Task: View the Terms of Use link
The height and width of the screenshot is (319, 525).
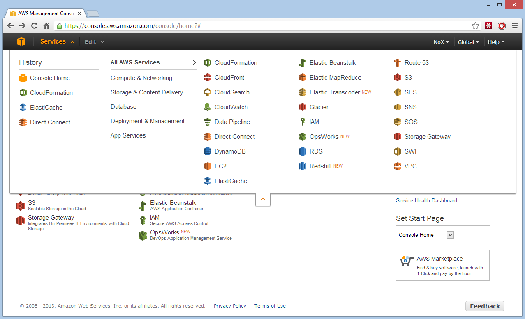Action: point(270,306)
